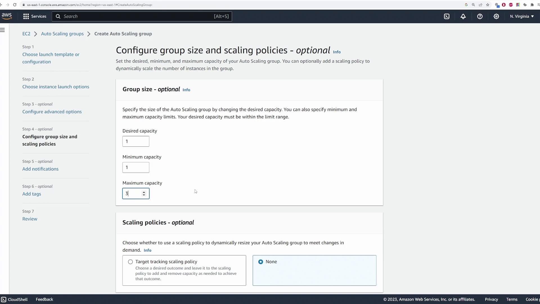
Task: Click Auto Scaling groups breadcrumb link
Action: point(62,34)
